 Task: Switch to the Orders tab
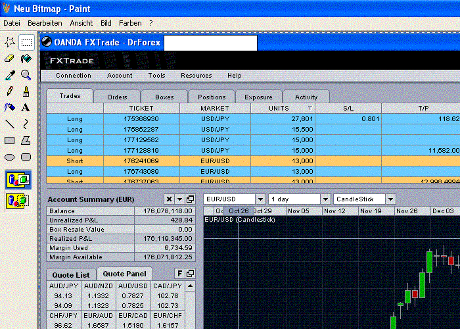pyautogui.click(x=117, y=97)
